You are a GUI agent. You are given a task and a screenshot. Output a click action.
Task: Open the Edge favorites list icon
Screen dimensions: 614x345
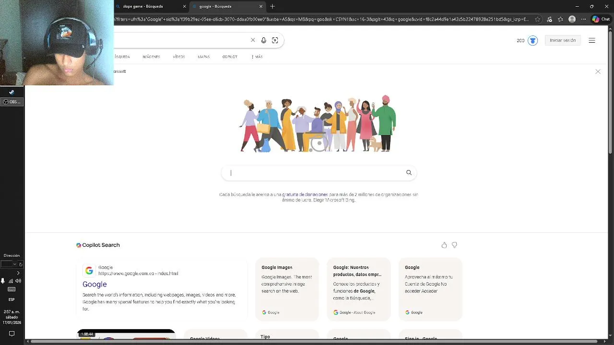(560, 19)
